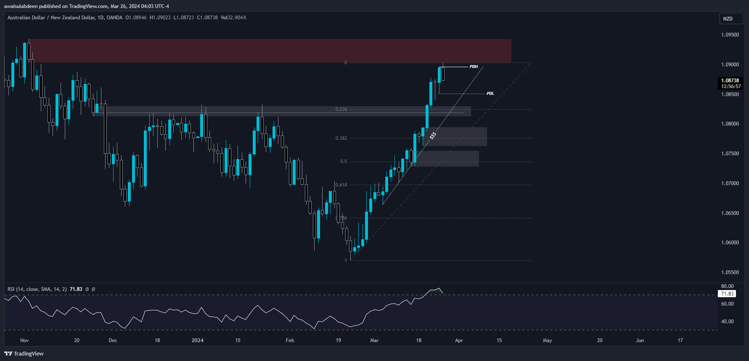
Task: Click the 0.236 Fibonacci level label
Action: pos(341,109)
